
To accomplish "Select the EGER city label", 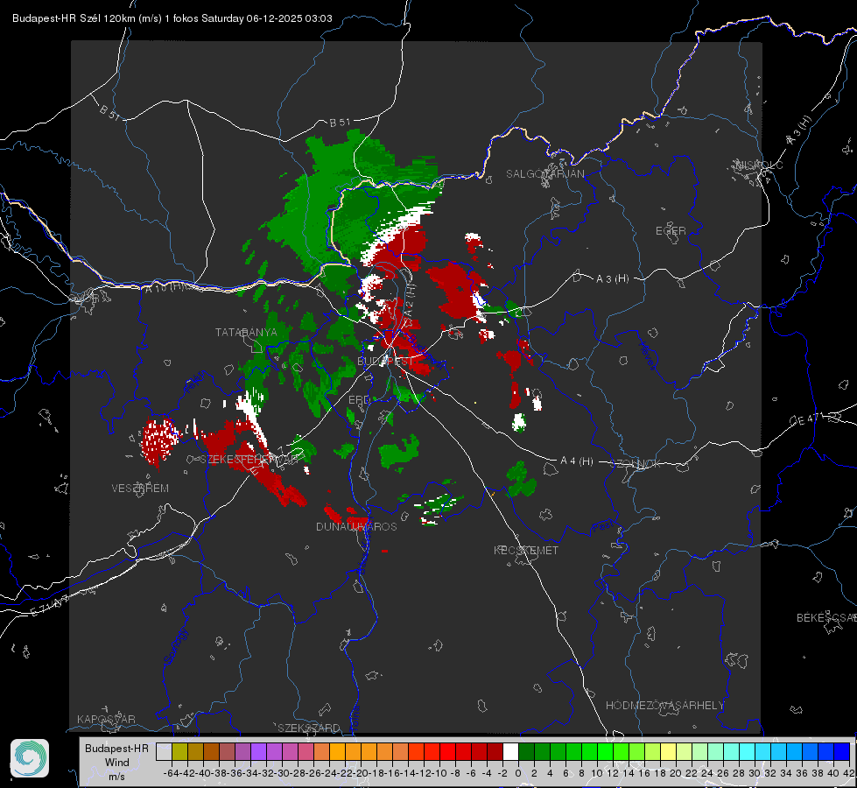I will (671, 231).
